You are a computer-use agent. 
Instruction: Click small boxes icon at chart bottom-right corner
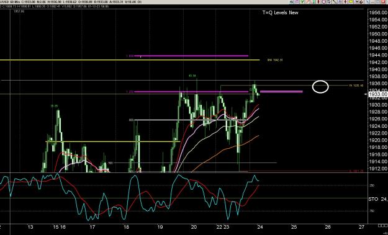(383, 225)
